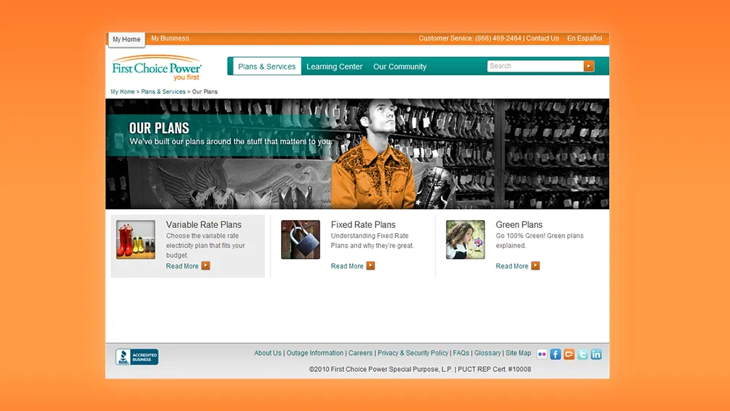This screenshot has width=730, height=411.
Task: Open About Us footer link
Action: [x=267, y=353]
